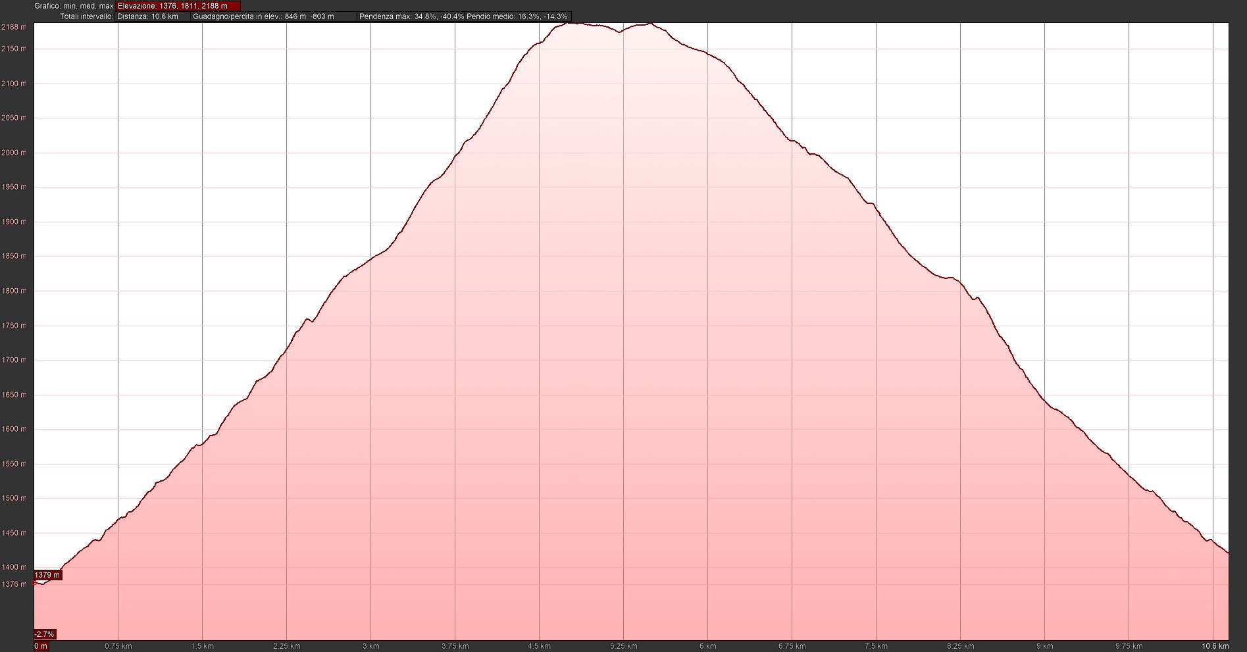Click the small red cursor square on the profile
This screenshot has height=652, width=1247.
[x=34, y=582]
